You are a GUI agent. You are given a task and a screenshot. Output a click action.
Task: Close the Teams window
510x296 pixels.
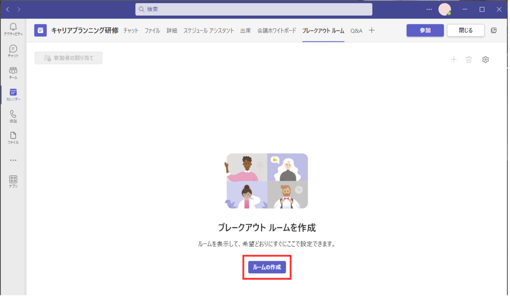pos(499,9)
